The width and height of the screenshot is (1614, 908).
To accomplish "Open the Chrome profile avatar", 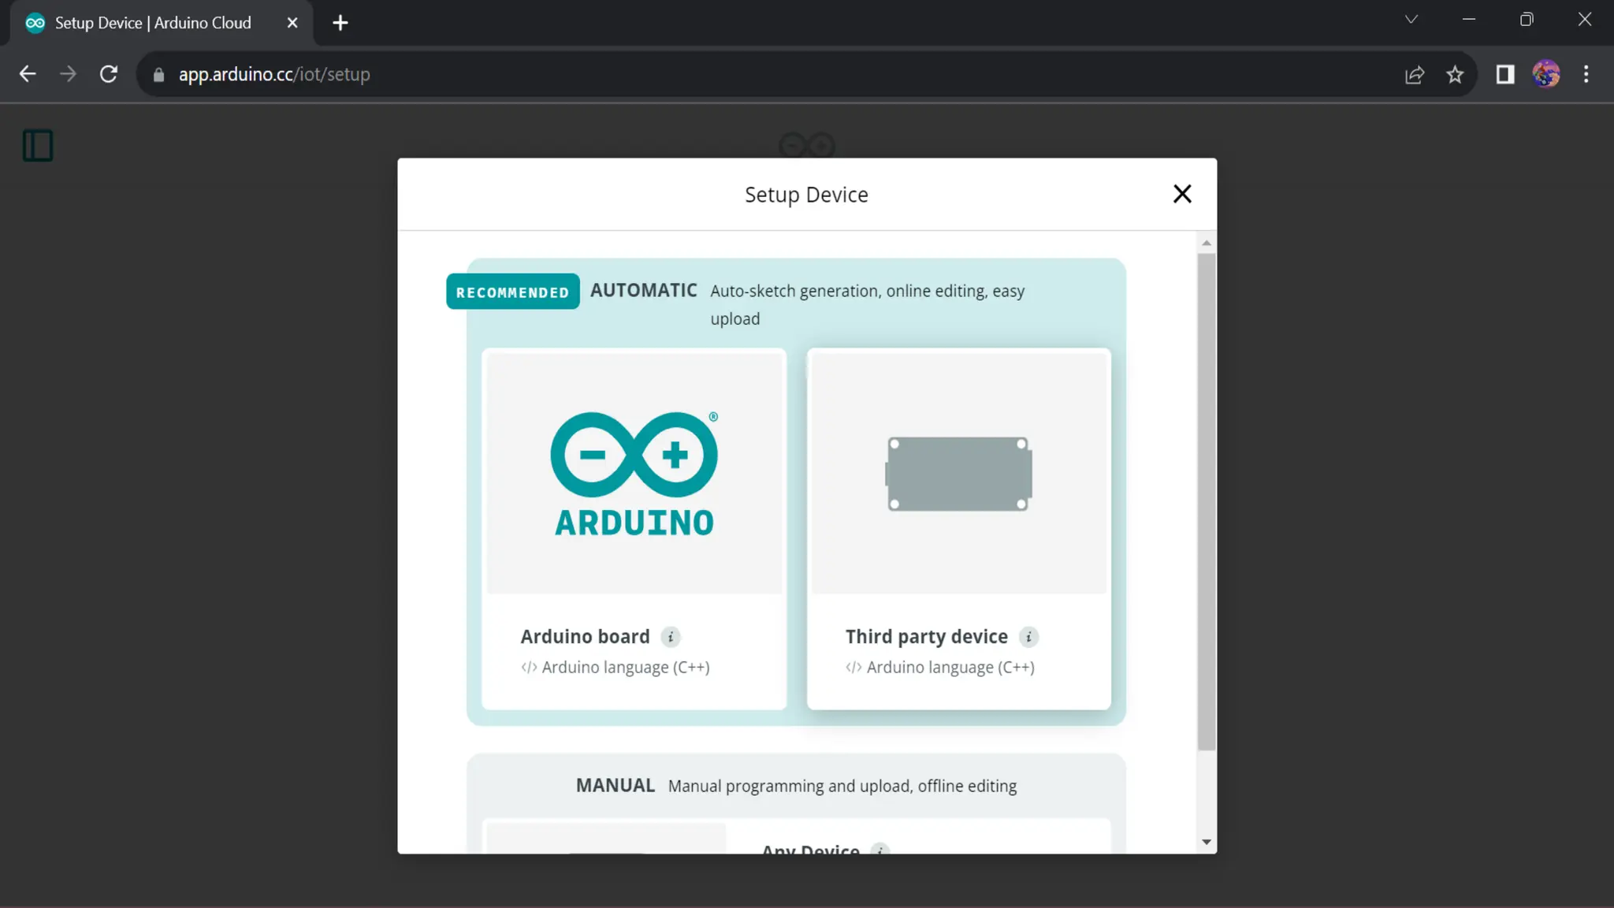I will click(x=1545, y=74).
